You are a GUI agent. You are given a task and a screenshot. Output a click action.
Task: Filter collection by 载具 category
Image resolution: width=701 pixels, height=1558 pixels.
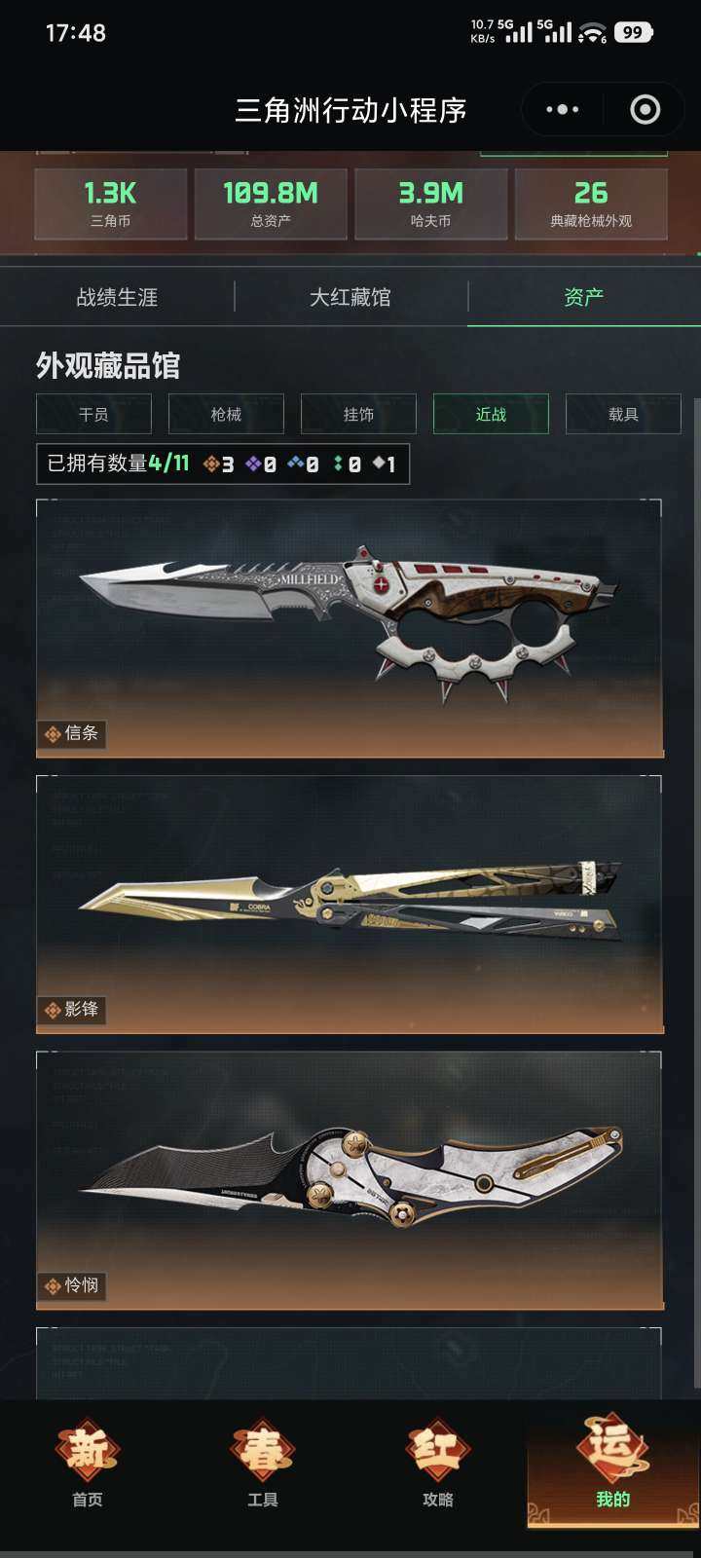tap(623, 414)
